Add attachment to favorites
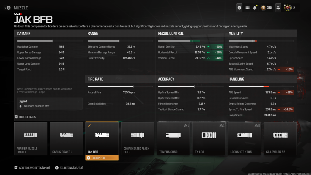311x175 pixels. pyautogui.click(x=32, y=168)
